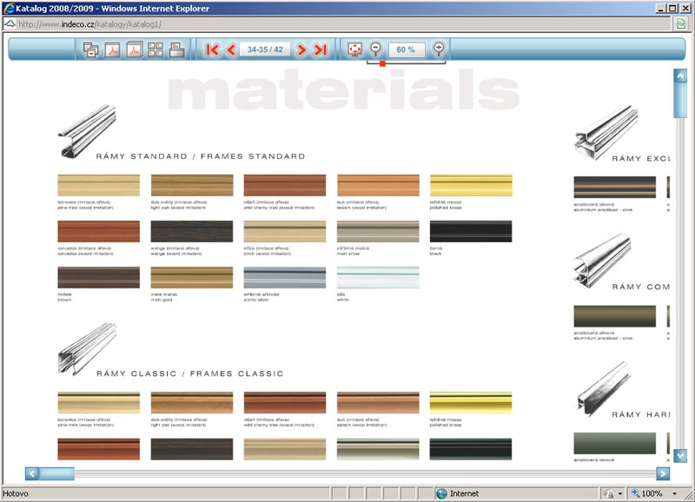
Task: Click the first toolbar icon with overlapping pages
Action: point(90,50)
